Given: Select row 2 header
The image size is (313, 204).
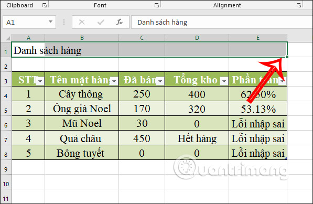Looking at the screenshot, I should point(6,65).
